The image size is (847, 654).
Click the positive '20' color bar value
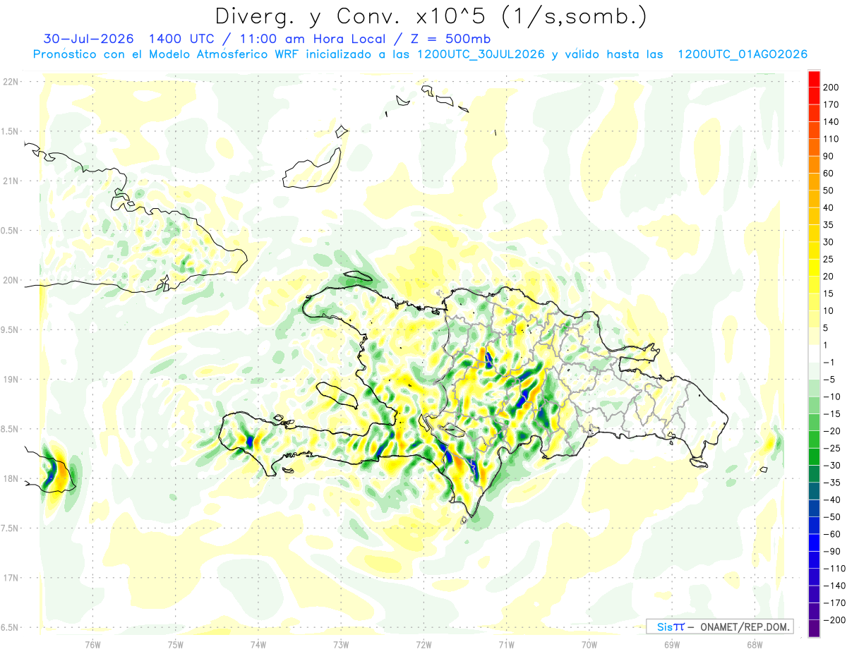pos(829,277)
